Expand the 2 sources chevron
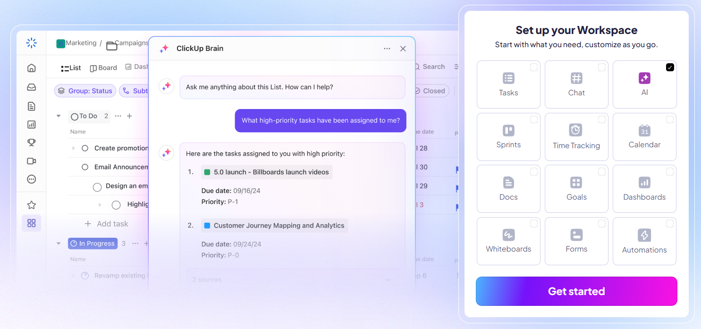Viewport: 701px width, 329px height. click(x=388, y=279)
